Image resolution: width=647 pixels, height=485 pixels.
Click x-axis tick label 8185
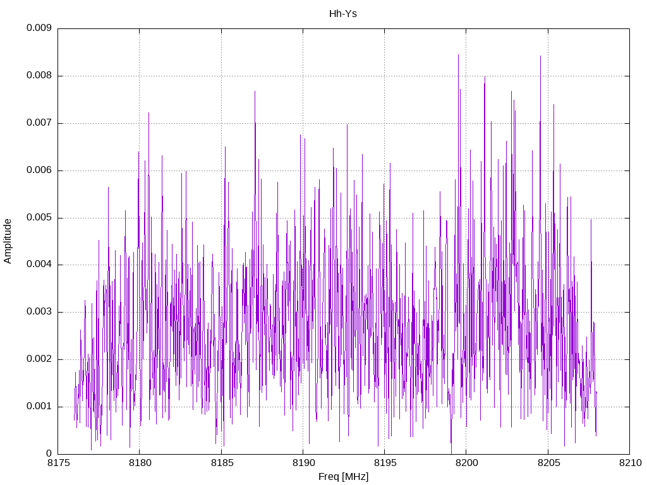(222, 463)
